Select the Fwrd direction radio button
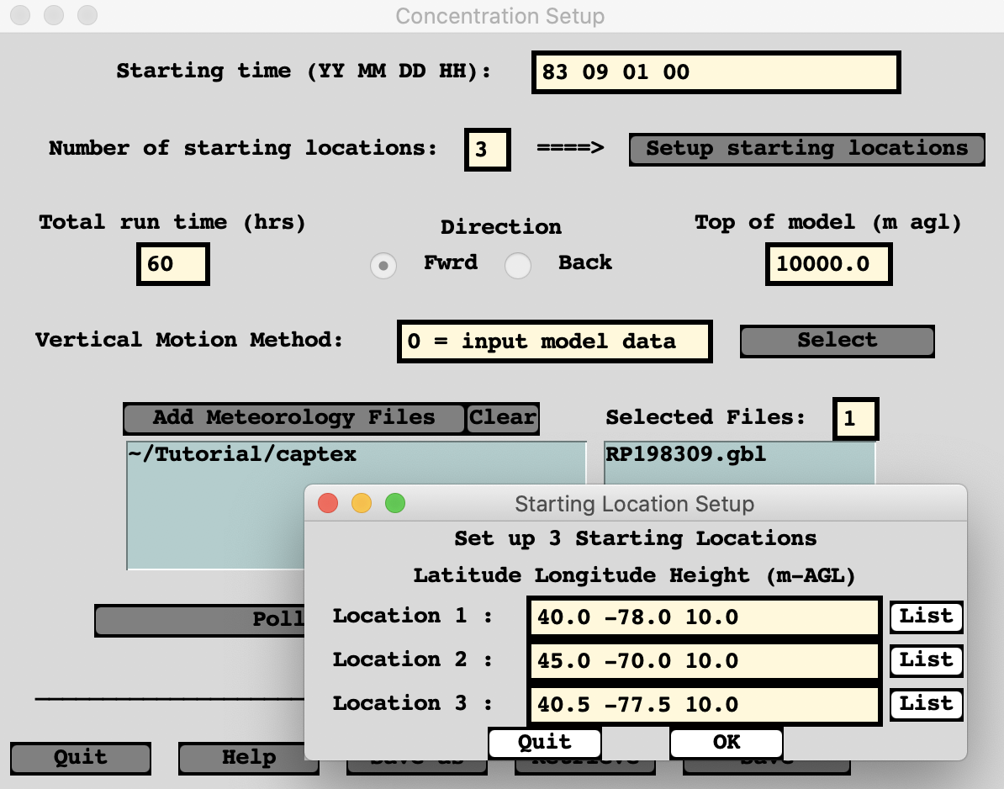 click(x=383, y=266)
